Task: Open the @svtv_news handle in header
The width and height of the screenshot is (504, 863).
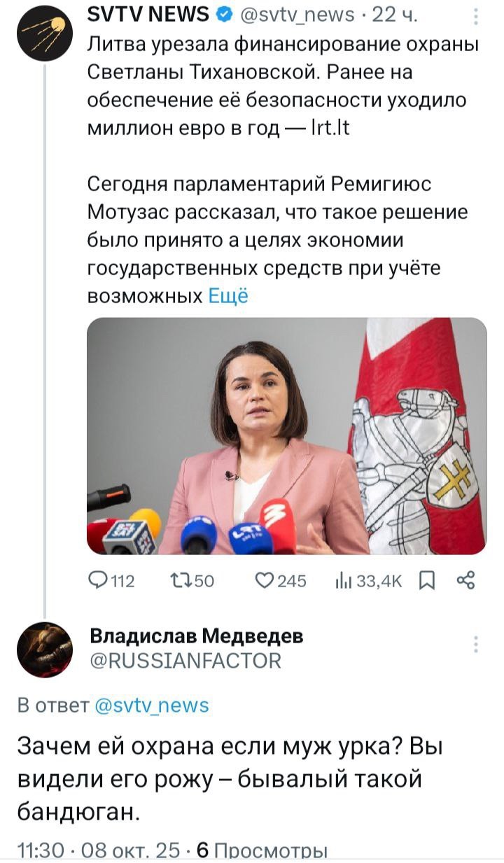Action: pyautogui.click(x=297, y=14)
